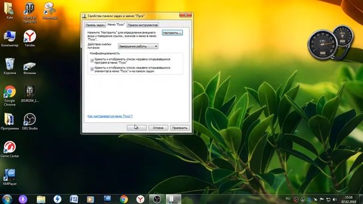Click the blue lightning bolt taskbar icon
Image resolution: width=363 pixels, height=204 pixels.
(57, 199)
